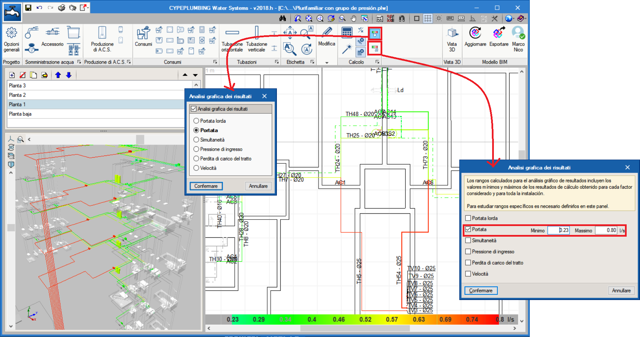Toggle the magnet snap icon
Screen dimensions: 640x337
coord(402,18)
